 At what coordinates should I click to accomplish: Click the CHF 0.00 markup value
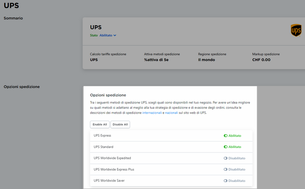(261, 60)
